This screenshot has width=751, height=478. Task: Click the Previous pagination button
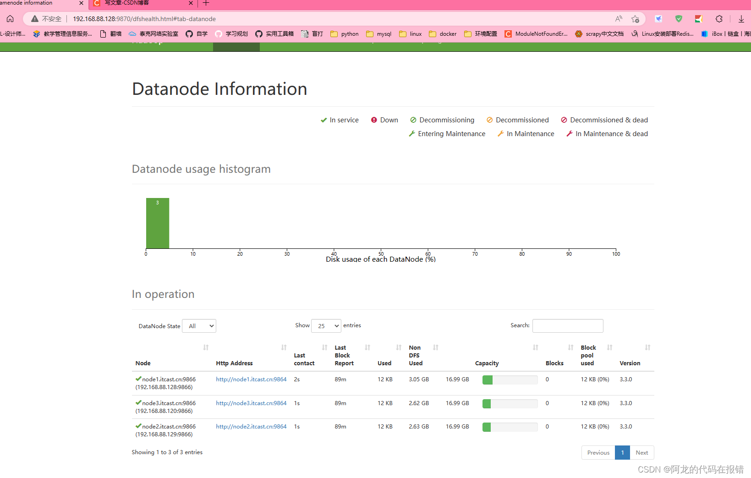[x=598, y=453]
